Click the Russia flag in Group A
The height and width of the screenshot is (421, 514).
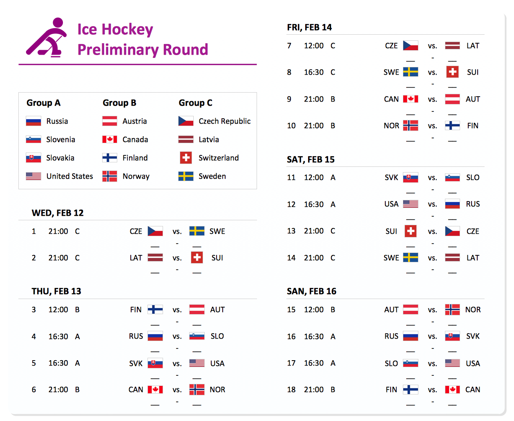(34, 121)
